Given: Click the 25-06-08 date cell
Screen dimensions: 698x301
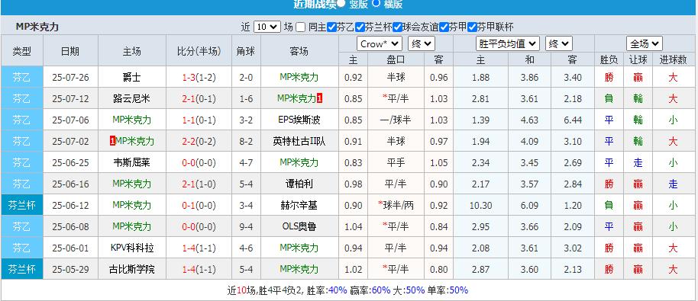Looking at the screenshot, I should (70, 226).
